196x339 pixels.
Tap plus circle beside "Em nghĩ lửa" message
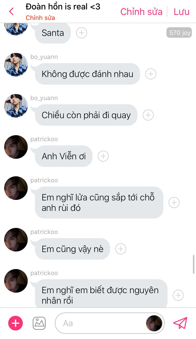click(174, 203)
